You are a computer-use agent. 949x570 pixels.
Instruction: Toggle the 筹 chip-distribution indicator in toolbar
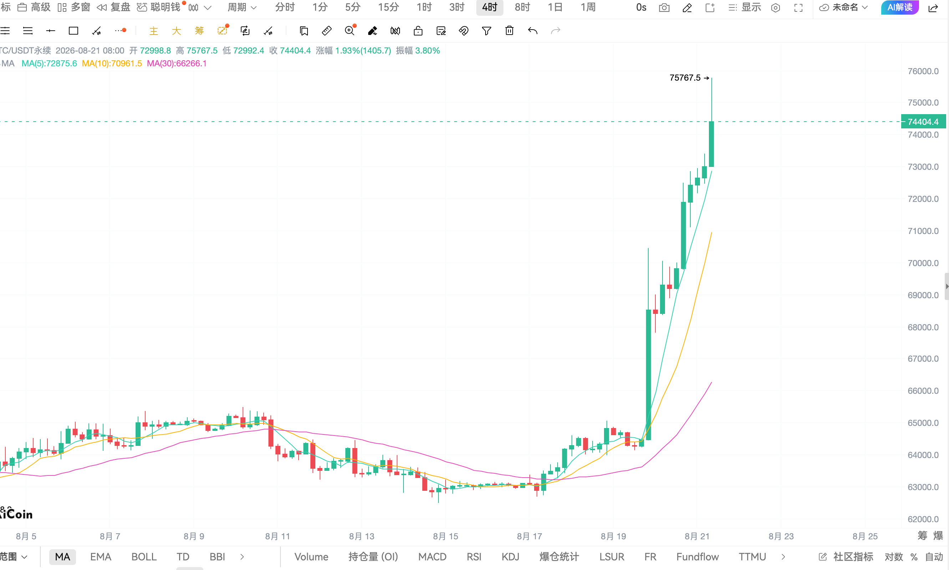point(199,31)
